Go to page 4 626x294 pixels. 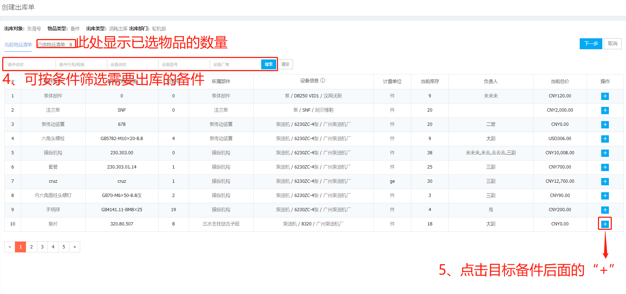[53, 247]
